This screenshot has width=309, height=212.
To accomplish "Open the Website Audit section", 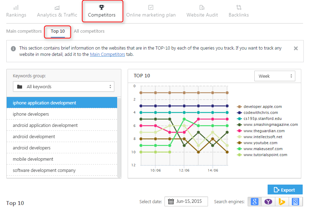I will tap(202, 11).
